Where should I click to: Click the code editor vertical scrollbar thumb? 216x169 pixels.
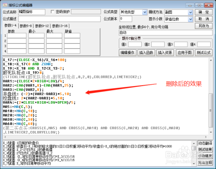(211, 110)
